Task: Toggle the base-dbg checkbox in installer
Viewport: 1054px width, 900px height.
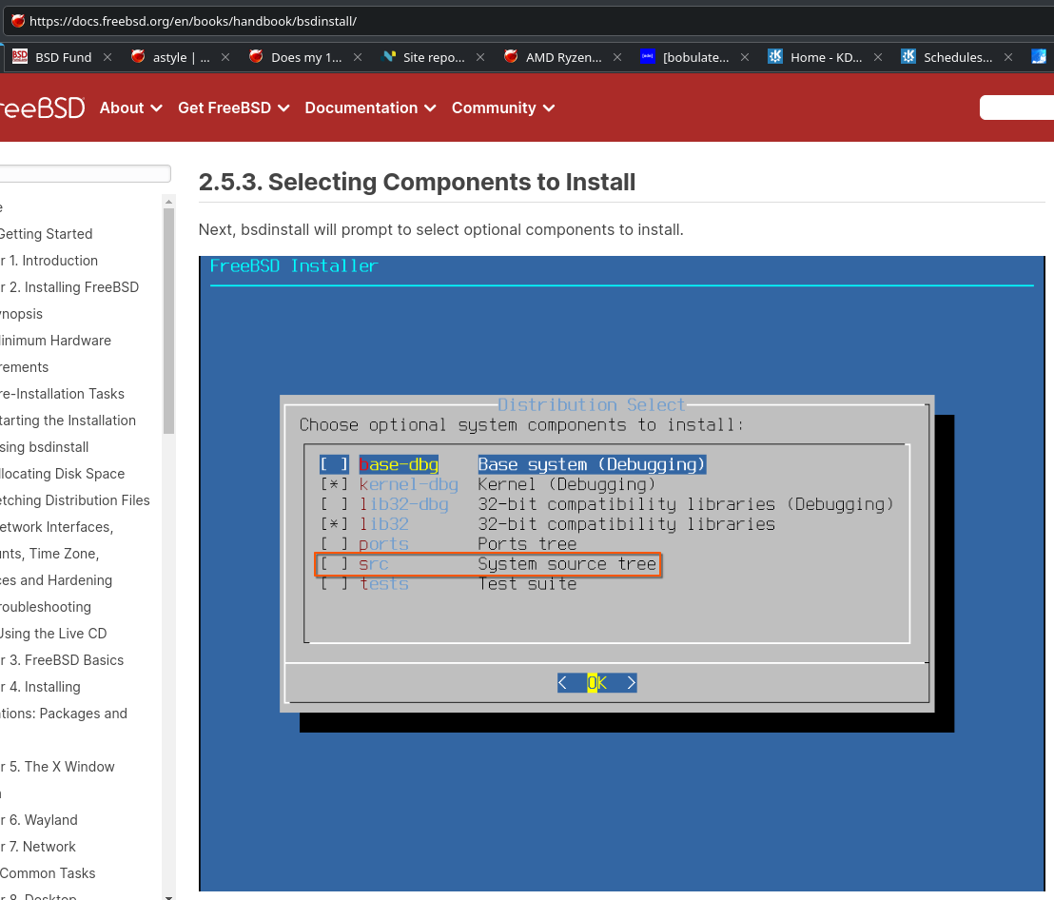Action: [x=334, y=465]
